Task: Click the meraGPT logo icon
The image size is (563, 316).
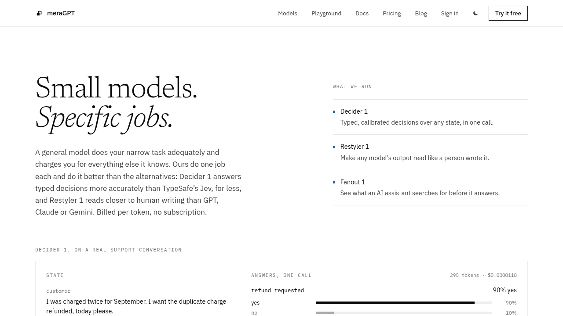Action: click(x=39, y=13)
